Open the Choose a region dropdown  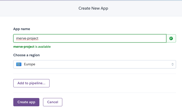coord(94,64)
